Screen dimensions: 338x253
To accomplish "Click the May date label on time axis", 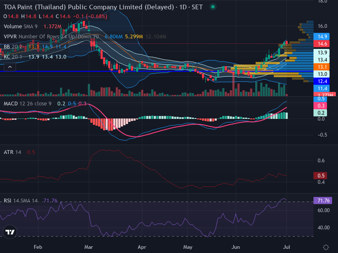I will 188,247.
